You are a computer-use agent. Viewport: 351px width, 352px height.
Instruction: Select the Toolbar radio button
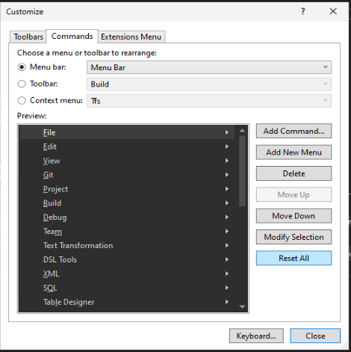[22, 84]
